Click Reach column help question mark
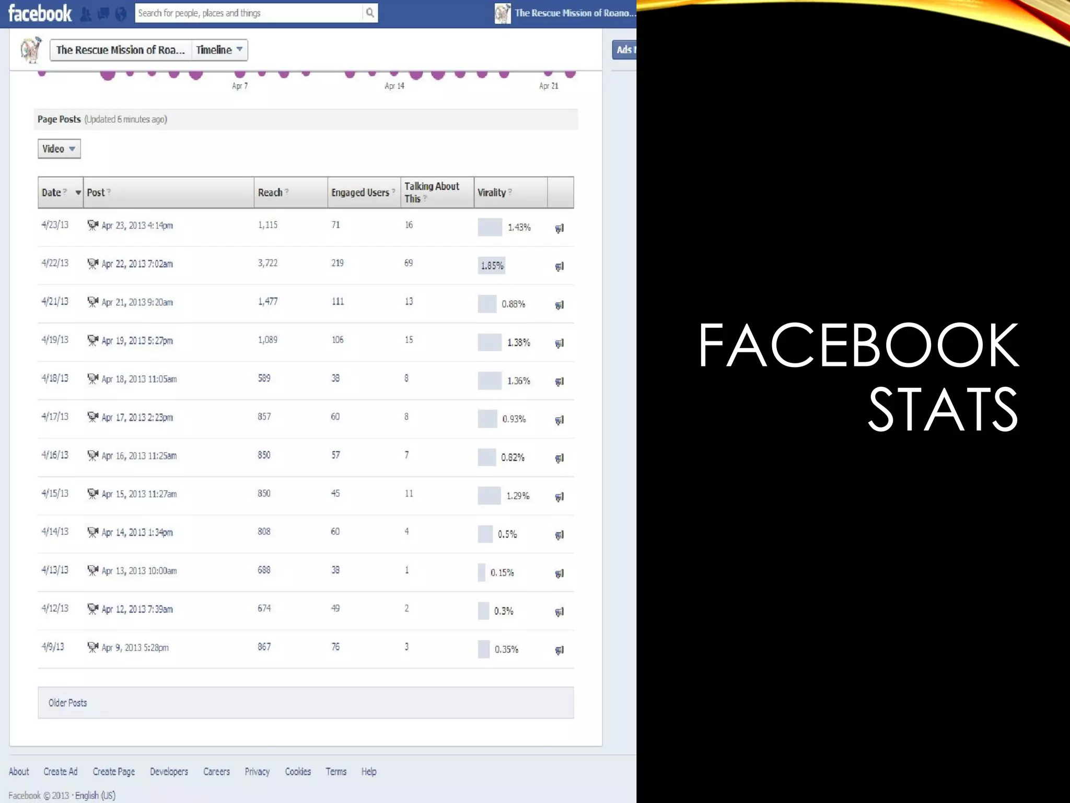Image resolution: width=1070 pixels, height=803 pixels. click(x=287, y=191)
